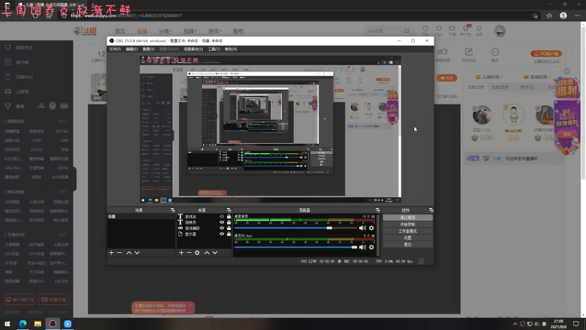The image size is (586, 330).
Task: Open the OBS 文件(F) File menu
Action: [115, 49]
